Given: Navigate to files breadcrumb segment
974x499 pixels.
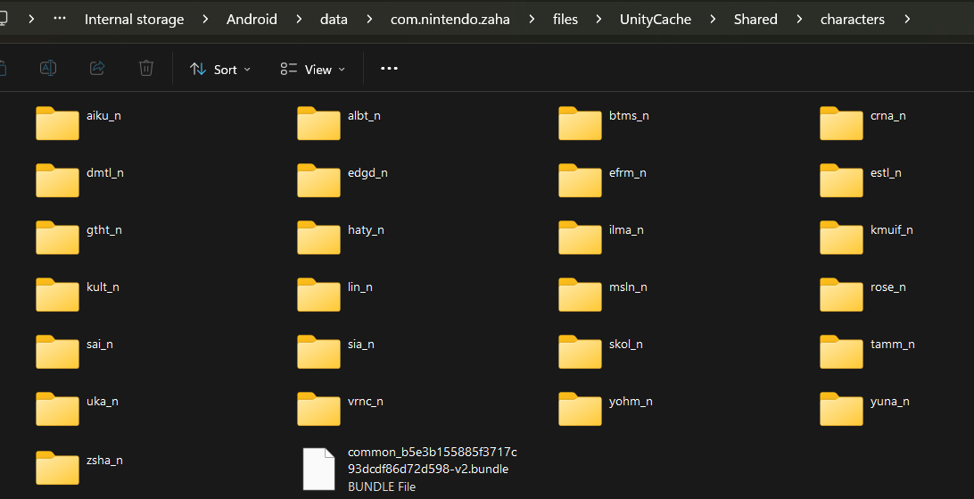Looking at the screenshot, I should [x=565, y=20].
